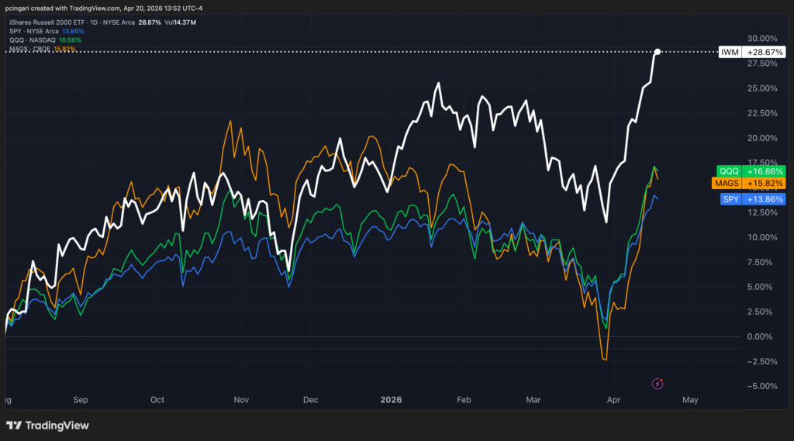Screen dimensions: 794x441
Task: Click the 20.00% price axis label
Action: coord(762,138)
